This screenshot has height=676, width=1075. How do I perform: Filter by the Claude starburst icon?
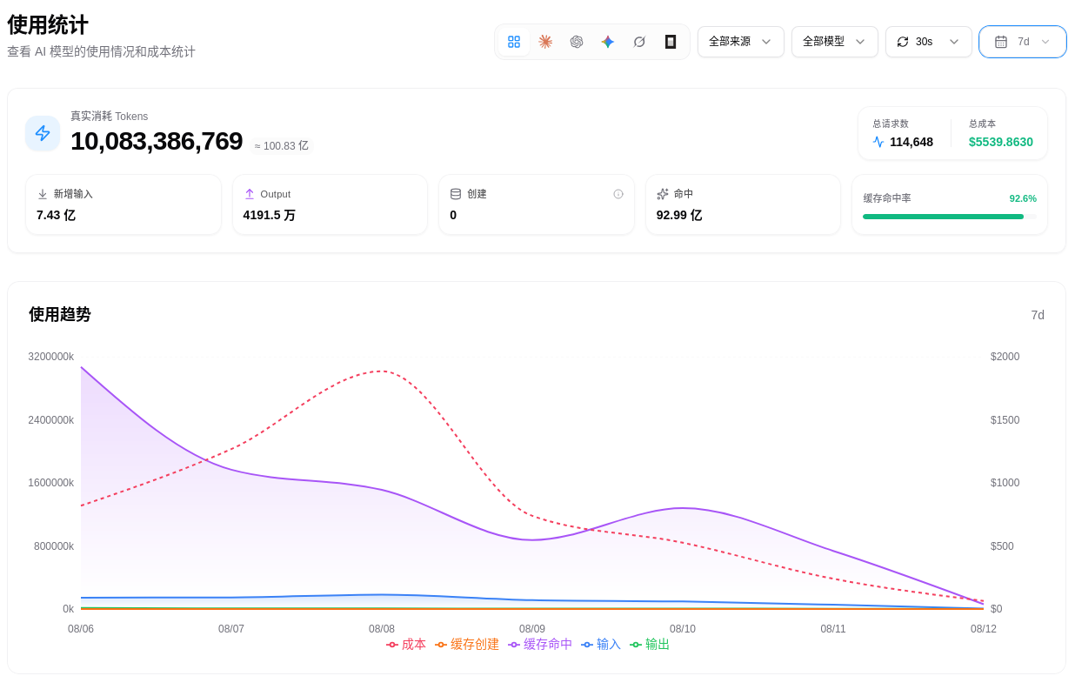point(545,42)
